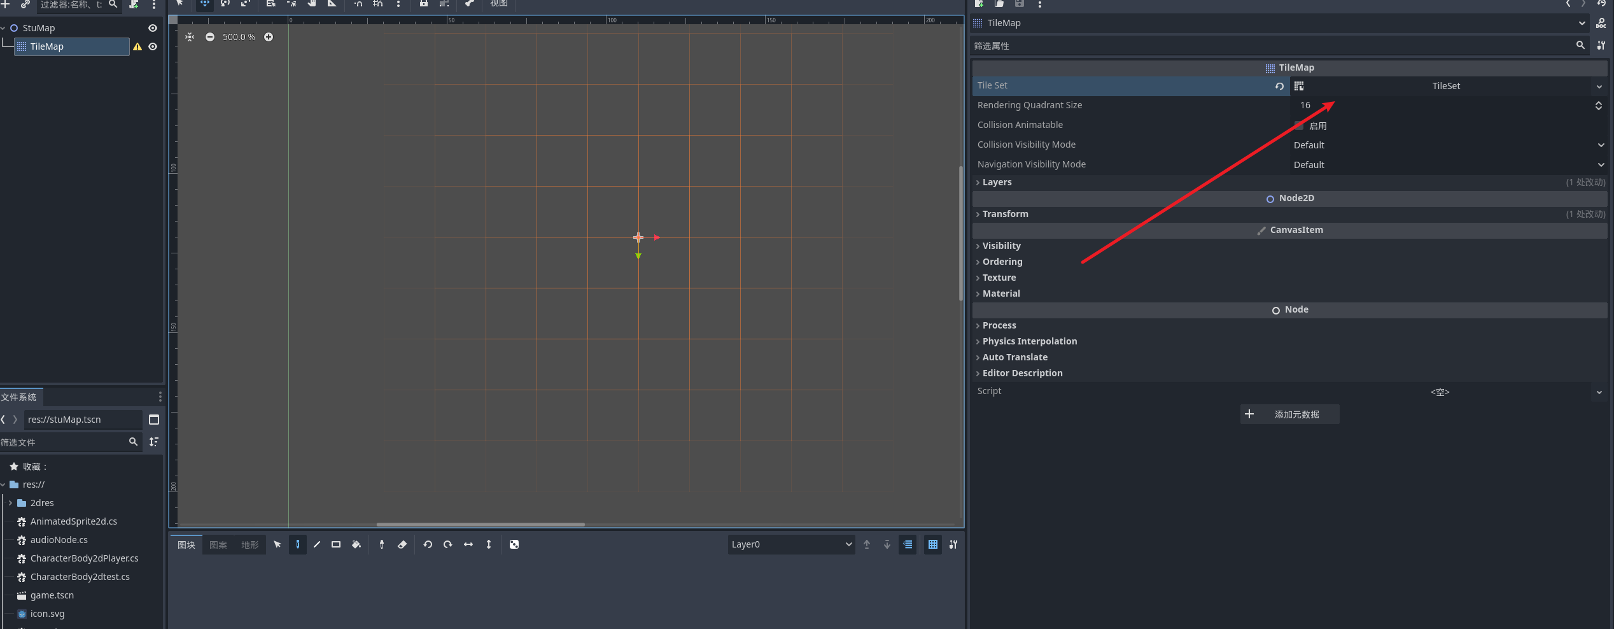Viewport: 1614px width, 629px height.
Task: Flip tile vertically
Action: tap(489, 544)
